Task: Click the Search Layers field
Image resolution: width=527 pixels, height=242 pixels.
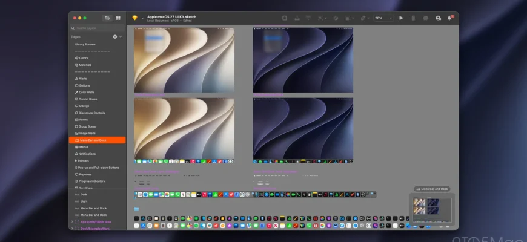Action: [x=98, y=28]
